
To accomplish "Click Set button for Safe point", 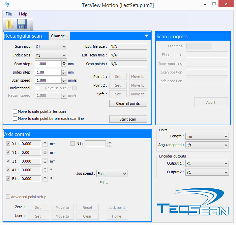I will (x=118, y=94).
